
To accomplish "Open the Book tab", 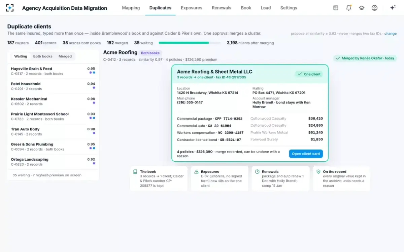I will pos(246,8).
